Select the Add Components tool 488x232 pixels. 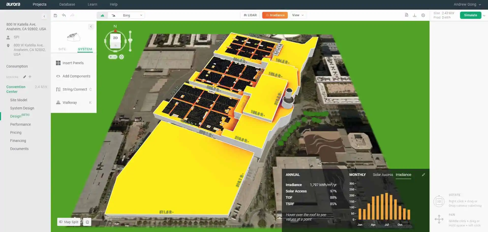(73, 76)
